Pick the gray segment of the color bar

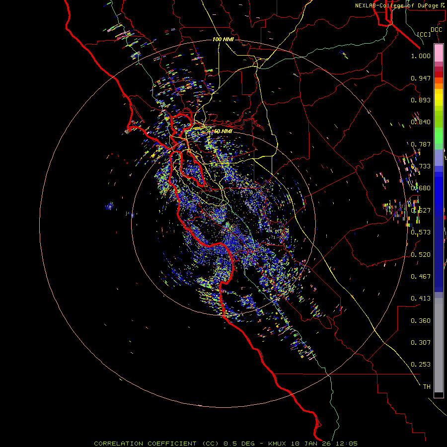click(x=439, y=345)
